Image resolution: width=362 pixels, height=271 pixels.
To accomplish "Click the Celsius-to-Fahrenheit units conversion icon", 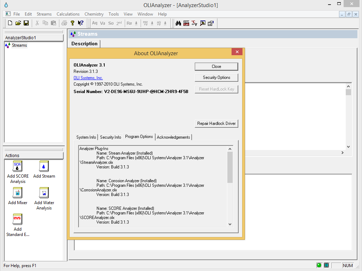I will pos(194,23).
